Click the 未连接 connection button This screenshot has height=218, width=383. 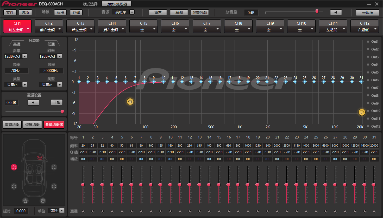368,12
